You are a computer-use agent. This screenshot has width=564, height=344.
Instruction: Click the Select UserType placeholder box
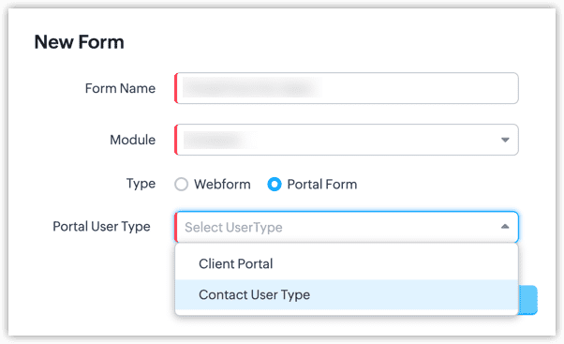pos(347,227)
